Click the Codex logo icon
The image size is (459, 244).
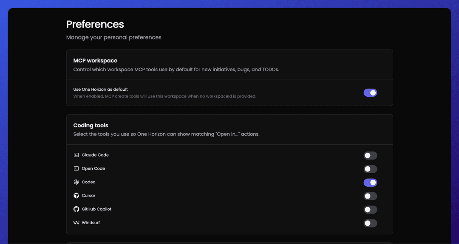(76, 182)
